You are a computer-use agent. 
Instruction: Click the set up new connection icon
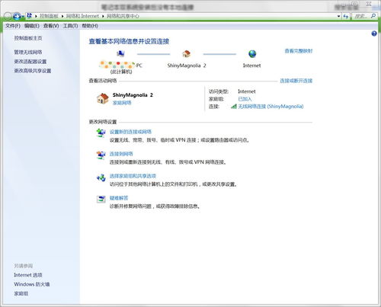pos(101,133)
